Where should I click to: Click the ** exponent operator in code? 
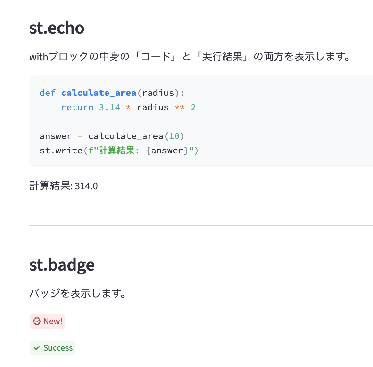(x=179, y=107)
